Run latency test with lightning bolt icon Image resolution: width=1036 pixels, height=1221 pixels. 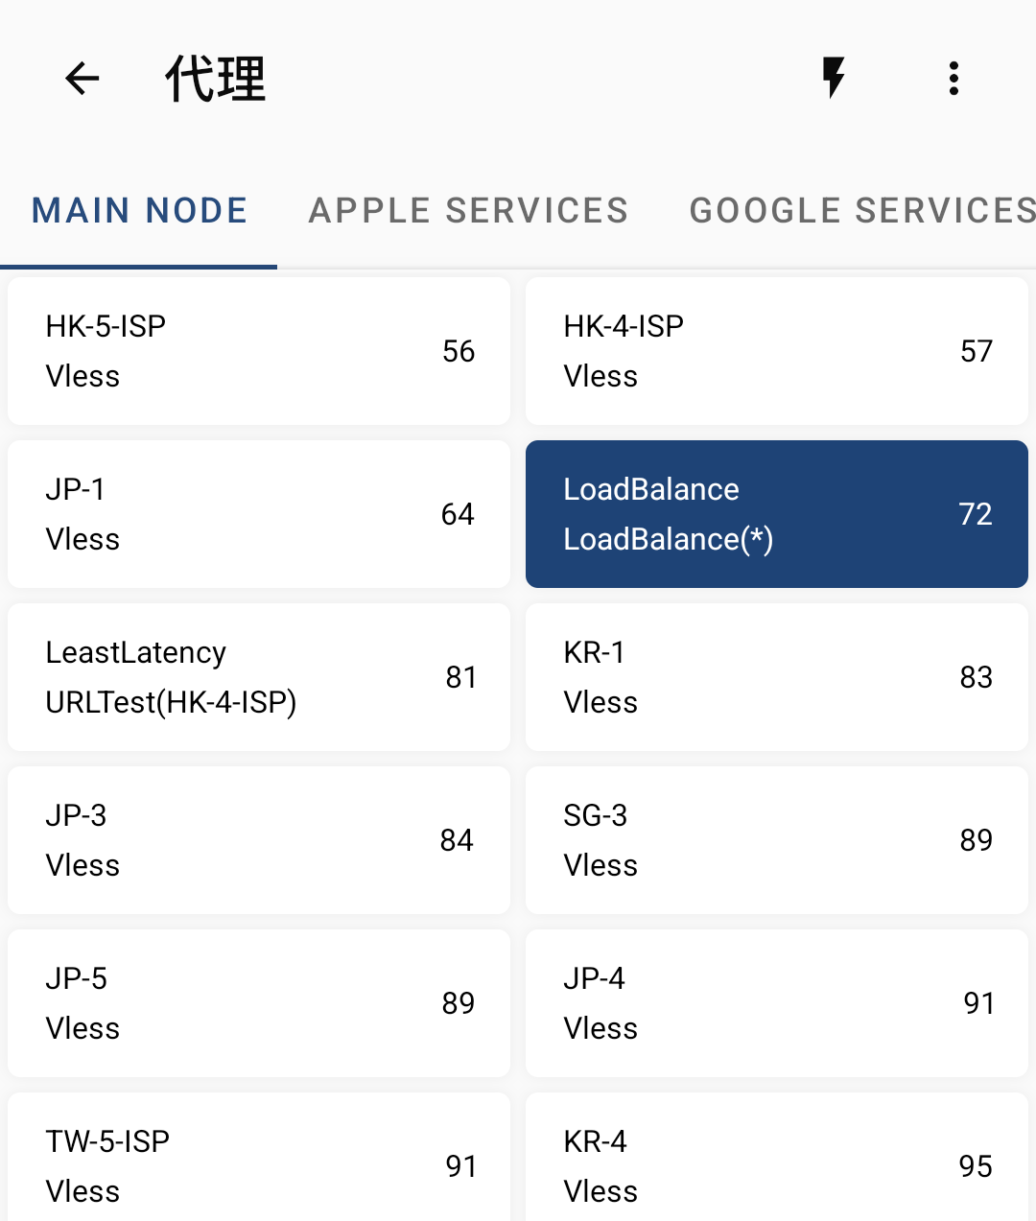834,79
